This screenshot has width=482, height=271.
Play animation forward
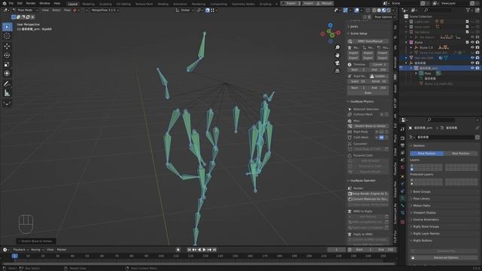coord(204,250)
